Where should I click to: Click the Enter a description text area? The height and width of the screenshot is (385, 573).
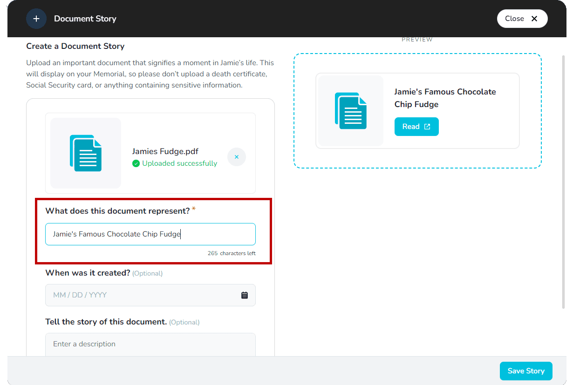tap(150, 344)
